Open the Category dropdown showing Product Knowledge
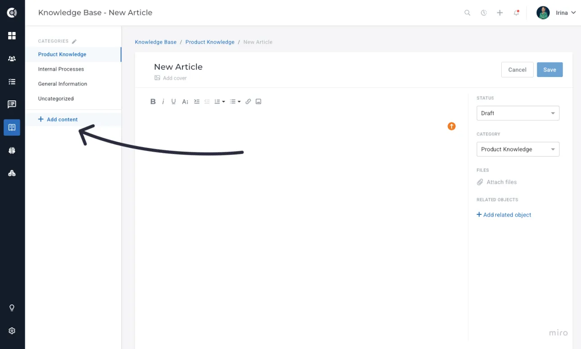The image size is (581, 349). point(518,149)
